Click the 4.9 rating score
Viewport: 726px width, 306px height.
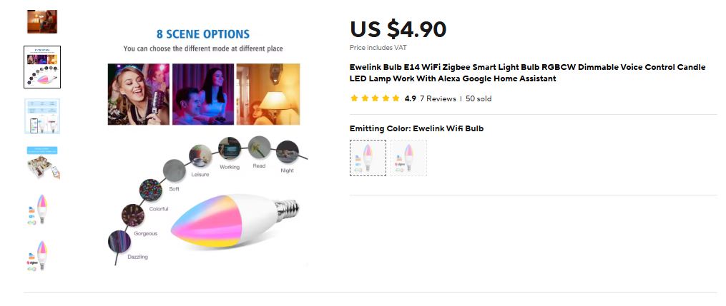pyautogui.click(x=411, y=98)
